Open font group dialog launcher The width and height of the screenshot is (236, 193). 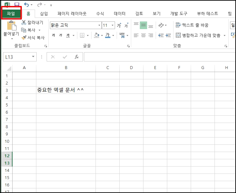pos(128,46)
